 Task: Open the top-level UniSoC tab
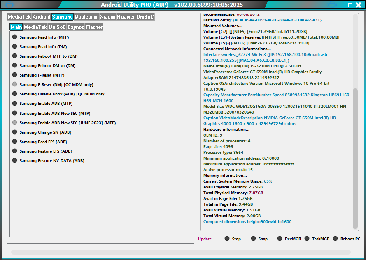[x=145, y=17]
